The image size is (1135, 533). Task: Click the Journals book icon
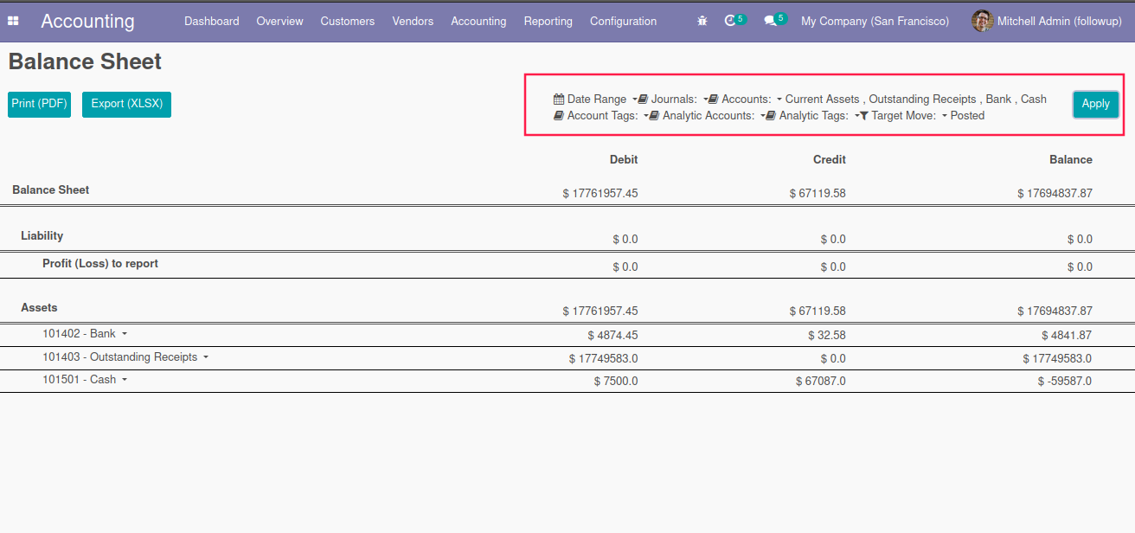click(x=643, y=100)
